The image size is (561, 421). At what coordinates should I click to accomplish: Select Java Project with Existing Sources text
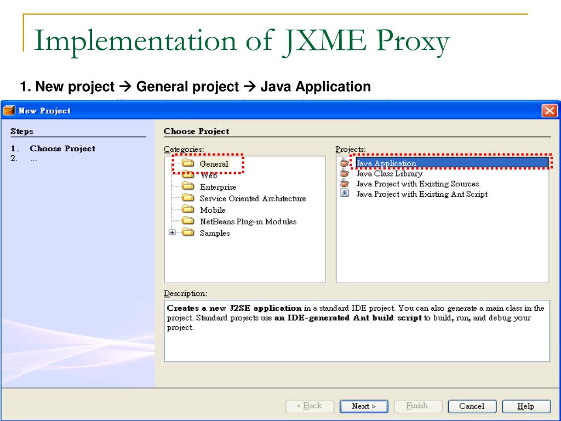[417, 184]
